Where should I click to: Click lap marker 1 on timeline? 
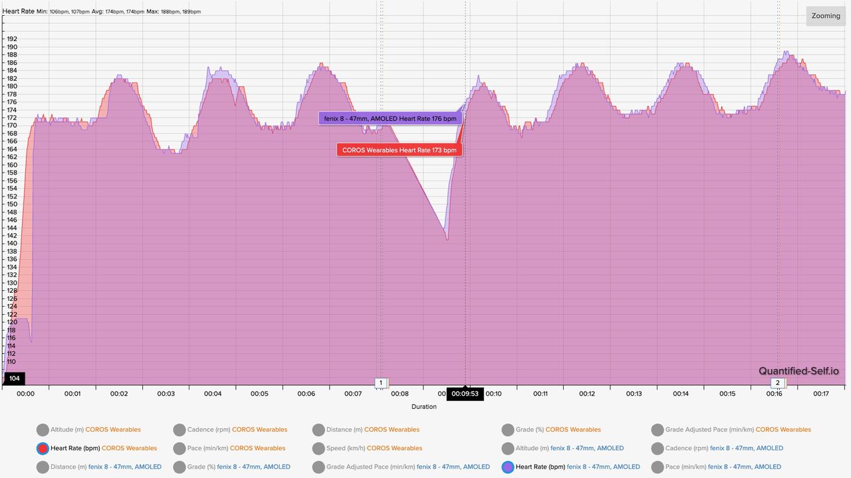[381, 383]
